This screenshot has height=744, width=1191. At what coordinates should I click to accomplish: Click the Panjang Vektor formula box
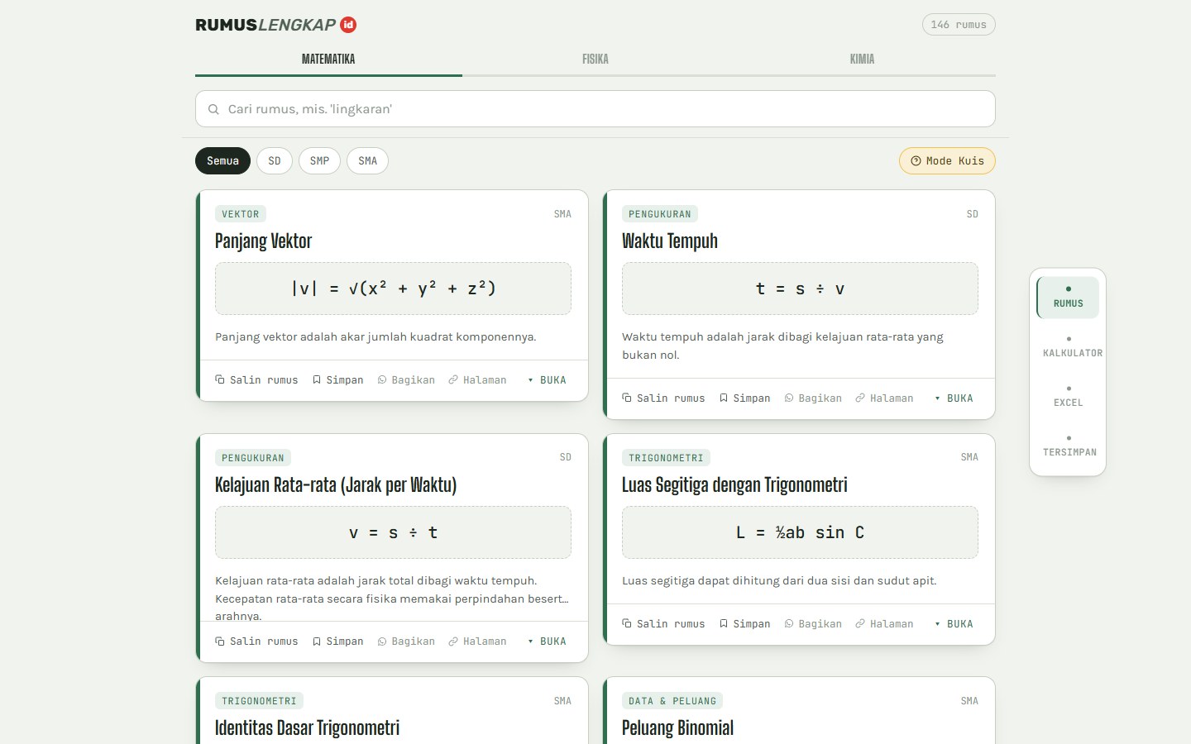point(393,289)
